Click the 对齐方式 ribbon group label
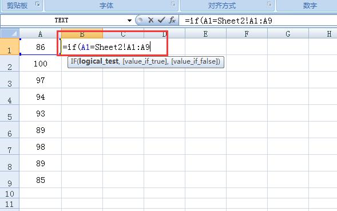 [x=222, y=6]
